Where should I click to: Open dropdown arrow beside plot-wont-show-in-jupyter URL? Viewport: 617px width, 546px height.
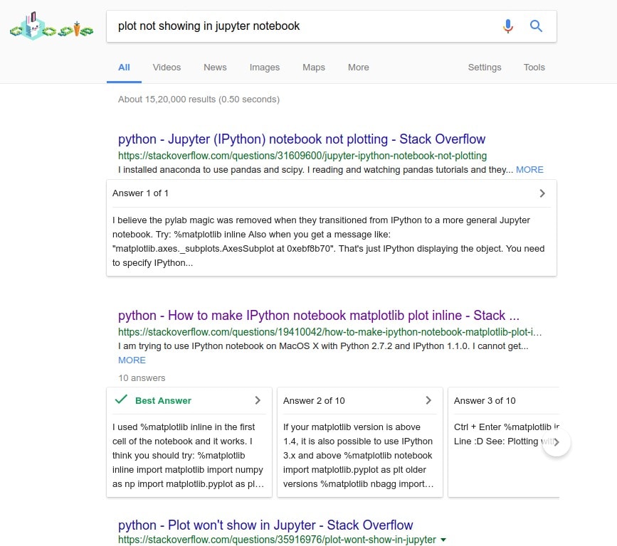444,540
